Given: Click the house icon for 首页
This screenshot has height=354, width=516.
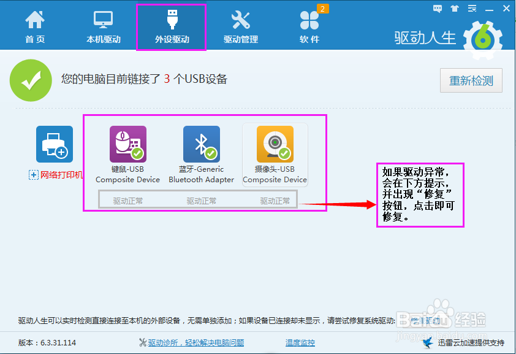Looking at the screenshot, I should click(x=35, y=20).
